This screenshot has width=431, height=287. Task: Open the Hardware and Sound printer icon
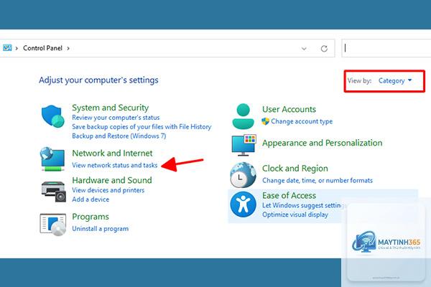(54, 192)
